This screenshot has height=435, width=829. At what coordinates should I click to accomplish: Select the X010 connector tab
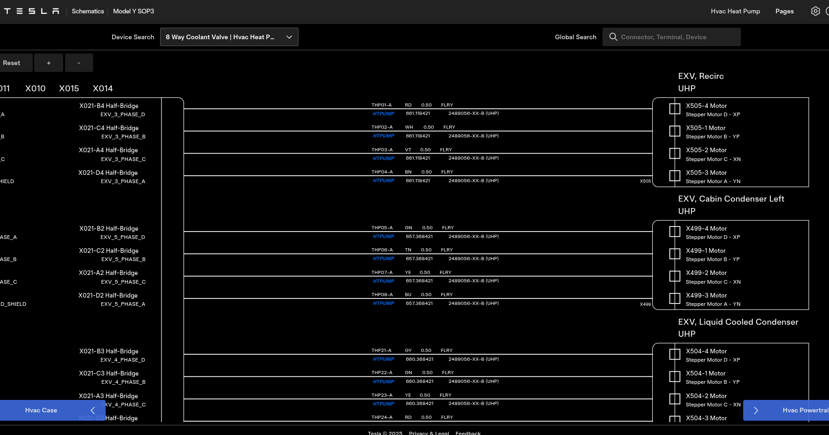35,88
